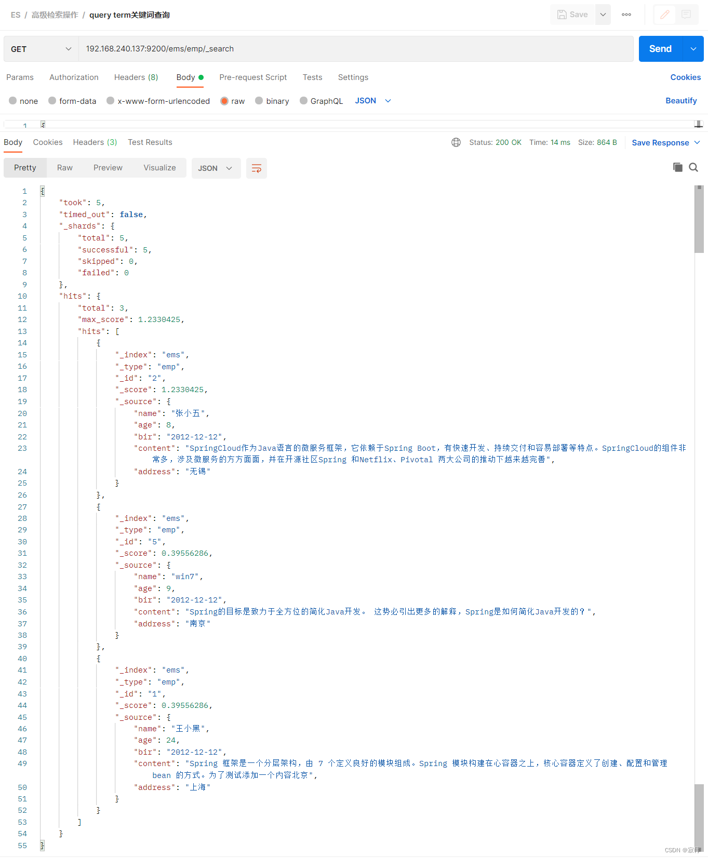Click the "age": 24 line

[x=156, y=741]
